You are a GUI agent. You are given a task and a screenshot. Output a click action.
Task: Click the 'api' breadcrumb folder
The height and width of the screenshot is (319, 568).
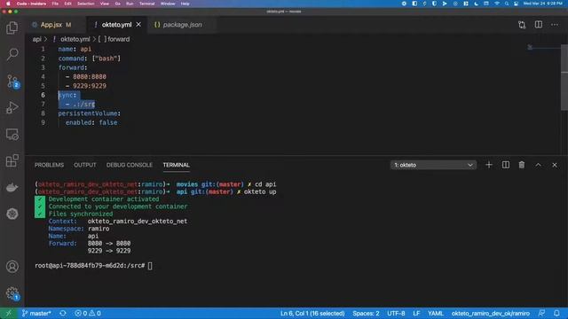click(x=37, y=39)
